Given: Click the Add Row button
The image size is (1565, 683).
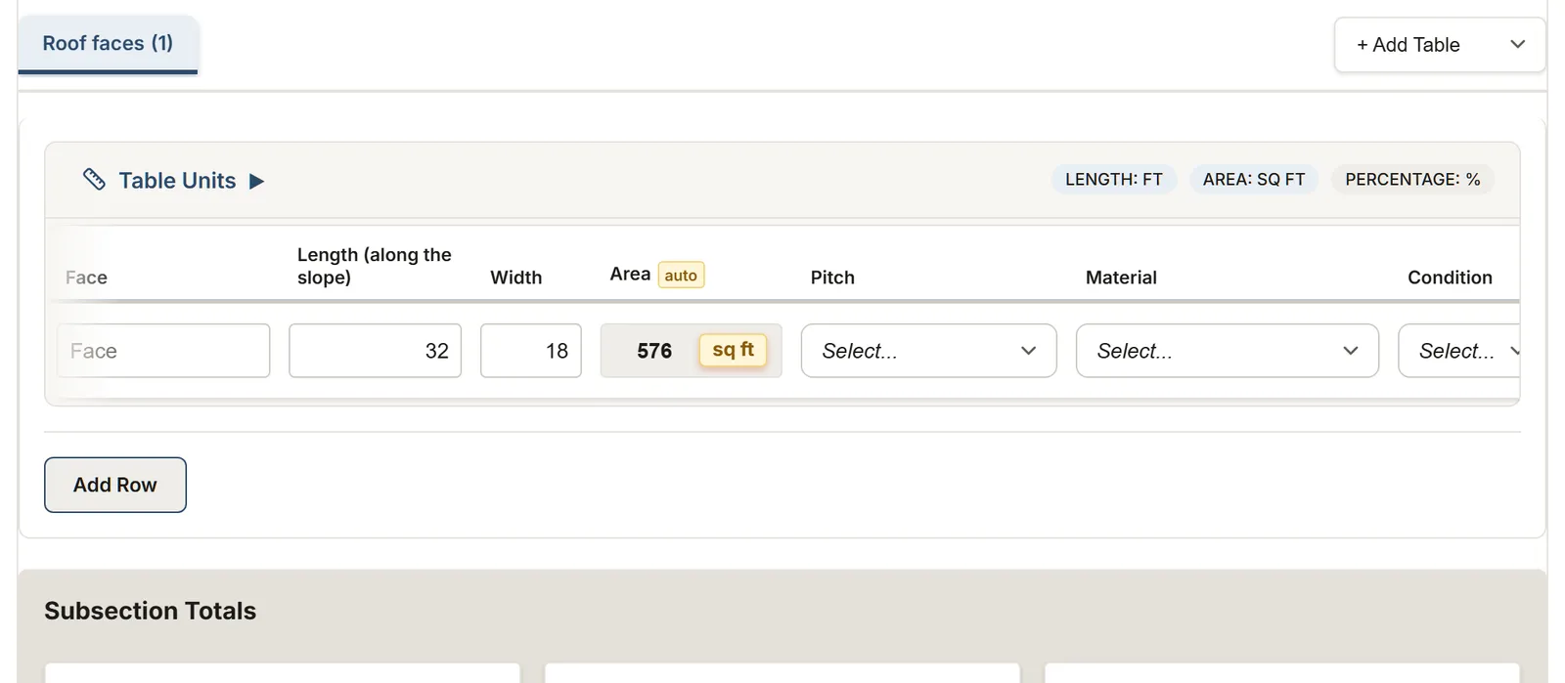Looking at the screenshot, I should pyautogui.click(x=115, y=485).
